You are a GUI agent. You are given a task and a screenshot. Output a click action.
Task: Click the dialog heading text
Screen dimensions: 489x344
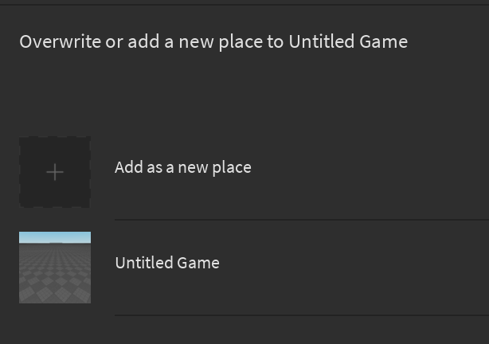pyautogui.click(x=213, y=41)
